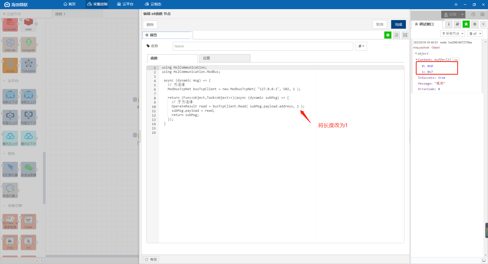Click the Name input field

point(263,46)
